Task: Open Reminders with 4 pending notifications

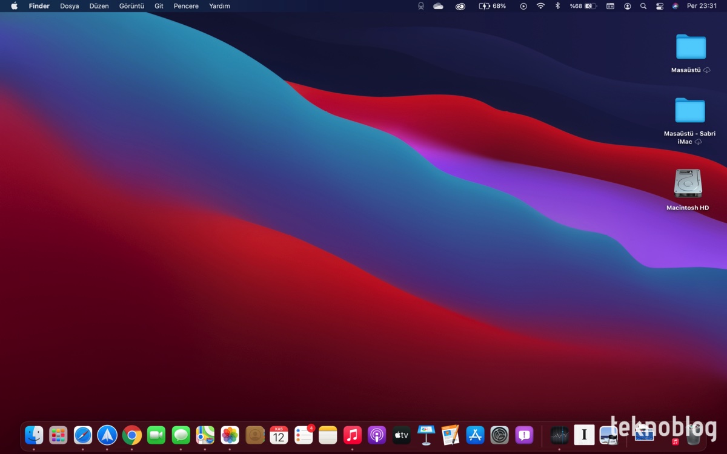Action: pos(303,435)
